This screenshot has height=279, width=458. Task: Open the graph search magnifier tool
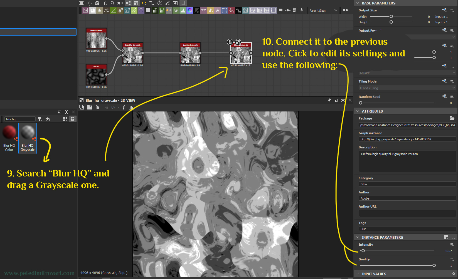[112, 3]
